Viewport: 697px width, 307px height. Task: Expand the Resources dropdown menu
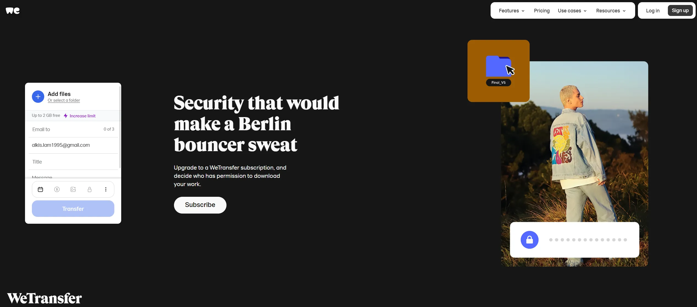pyautogui.click(x=611, y=10)
